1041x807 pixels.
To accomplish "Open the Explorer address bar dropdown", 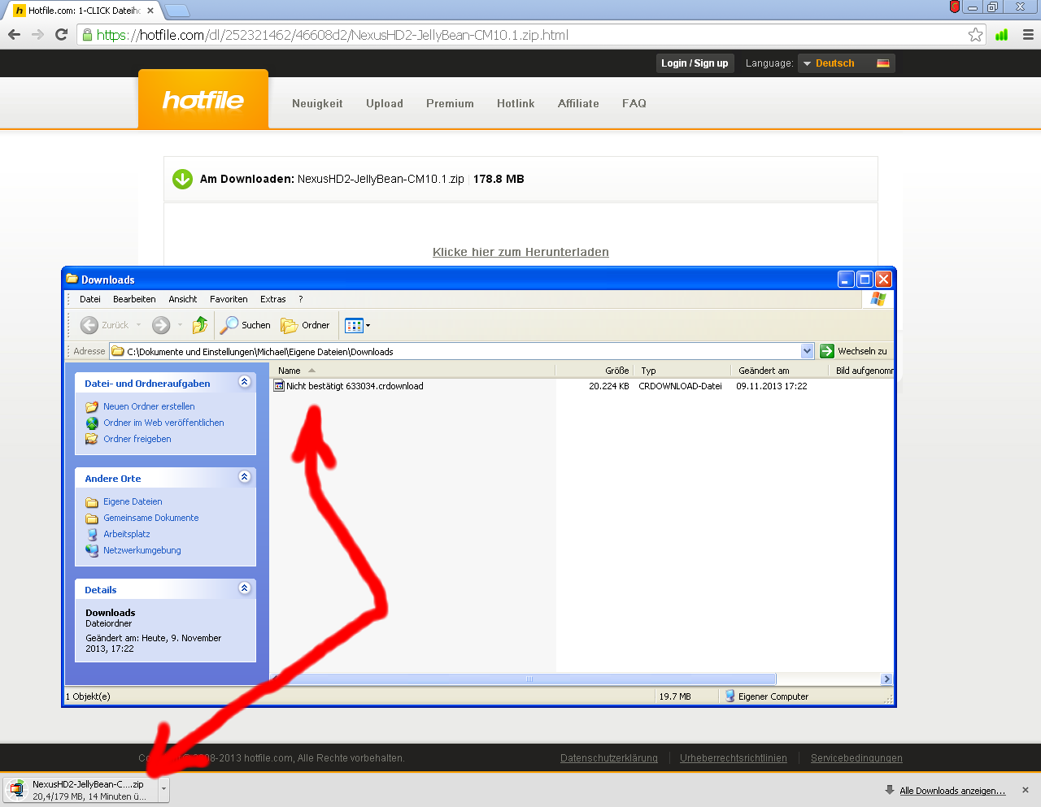I will [x=807, y=351].
